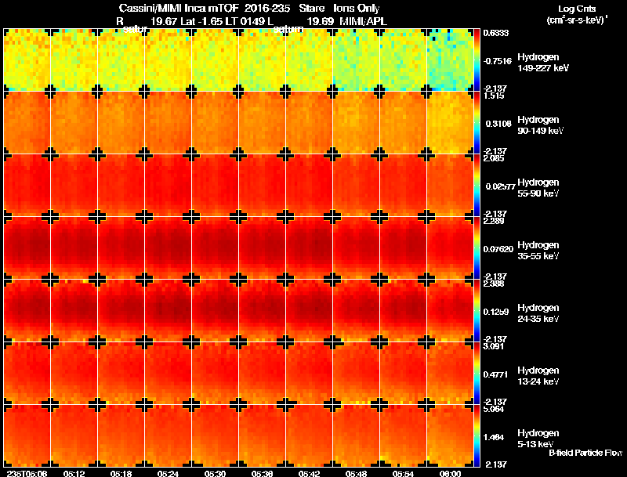Click the Hydrogen 24-35 keV label

538,313
